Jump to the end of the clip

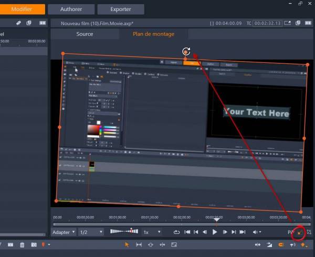click(x=242, y=232)
